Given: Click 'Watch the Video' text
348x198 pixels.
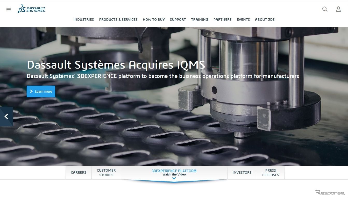Looking at the screenshot, I should click(x=174, y=175).
